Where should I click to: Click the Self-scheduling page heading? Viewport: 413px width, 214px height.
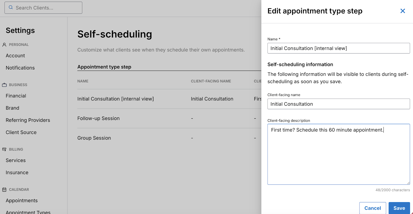point(115,34)
